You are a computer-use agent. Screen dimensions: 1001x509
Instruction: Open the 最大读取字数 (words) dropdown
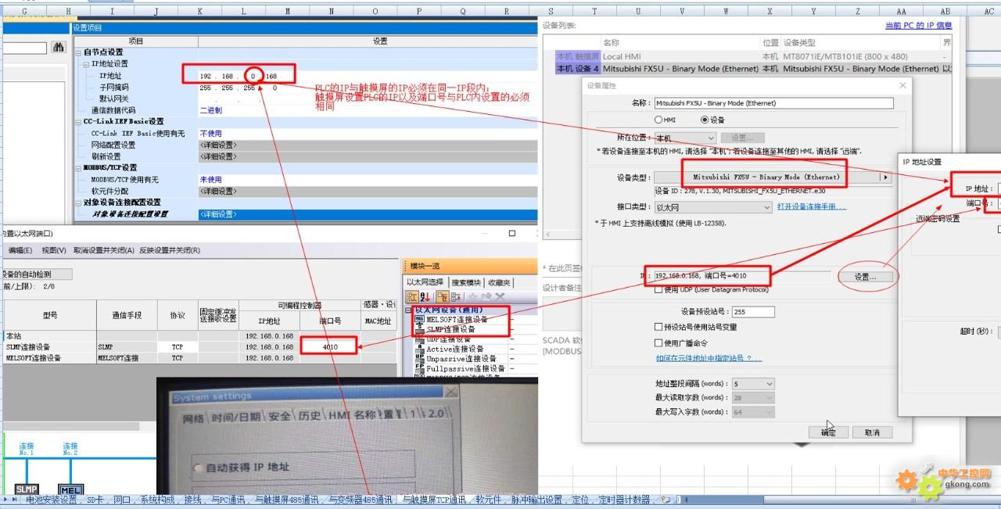pyautogui.click(x=754, y=398)
